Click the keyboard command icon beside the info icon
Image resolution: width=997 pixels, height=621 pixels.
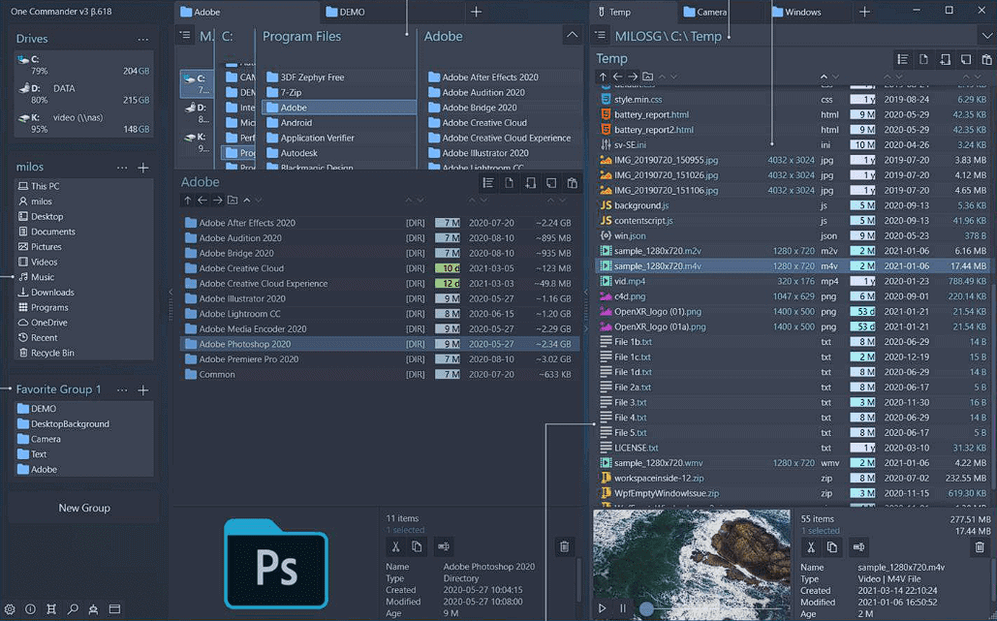click(x=51, y=609)
